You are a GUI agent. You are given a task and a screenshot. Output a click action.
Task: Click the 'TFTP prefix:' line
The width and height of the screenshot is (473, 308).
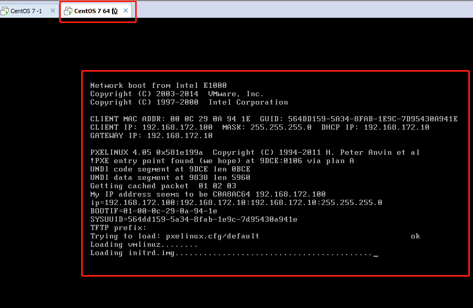[118, 228]
